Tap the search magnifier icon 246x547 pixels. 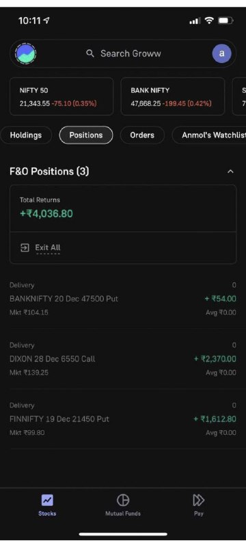[90, 53]
